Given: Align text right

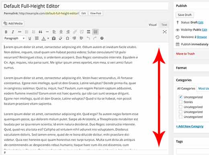Looking at the screenshot, I should pyautogui.click(x=68, y=32).
